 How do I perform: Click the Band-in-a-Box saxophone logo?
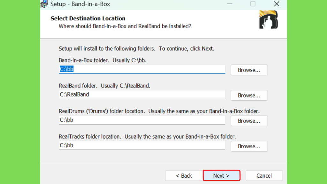click(x=269, y=19)
